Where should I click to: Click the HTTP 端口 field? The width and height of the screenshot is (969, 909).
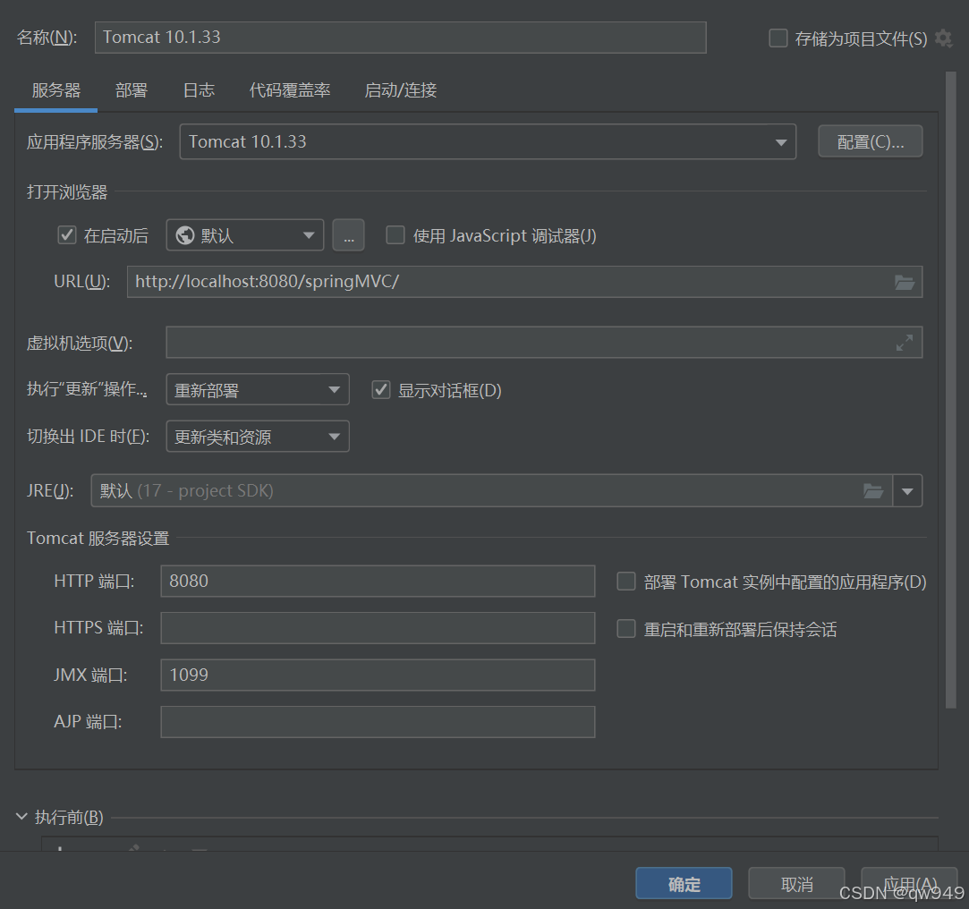click(378, 581)
